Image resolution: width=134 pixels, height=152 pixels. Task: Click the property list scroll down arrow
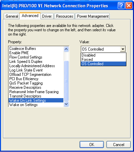[66, 104]
